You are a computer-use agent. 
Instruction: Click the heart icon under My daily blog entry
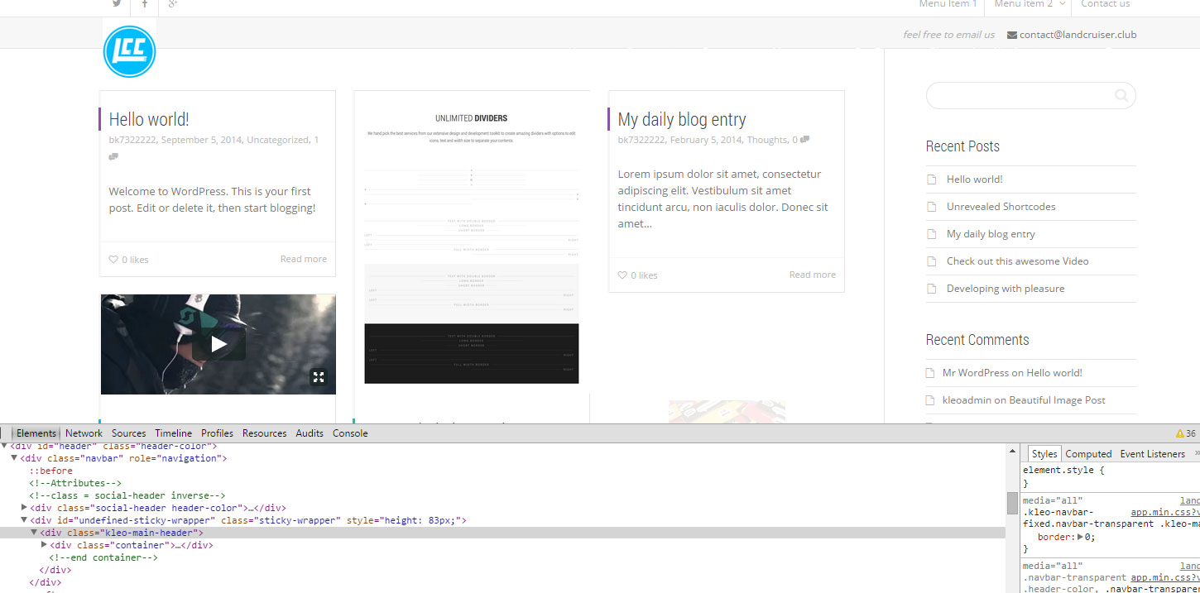(x=622, y=275)
